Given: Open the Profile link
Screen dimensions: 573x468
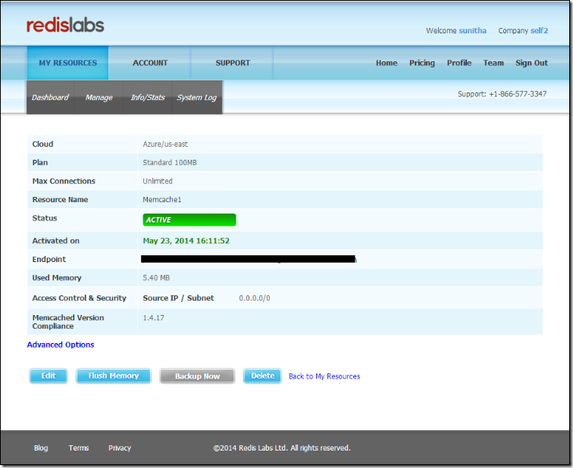Looking at the screenshot, I should 459,63.
